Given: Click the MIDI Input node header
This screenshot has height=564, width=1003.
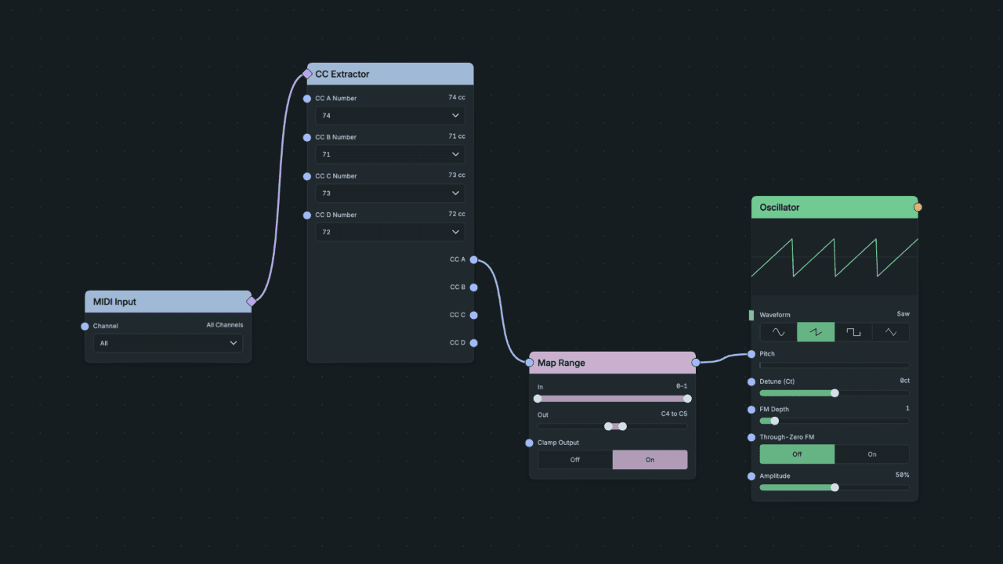Looking at the screenshot, I should tap(168, 302).
